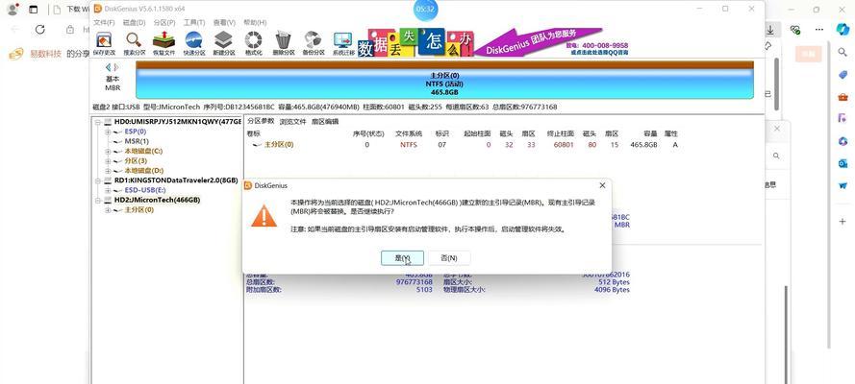Click the DiskGenius logo in title bar
Image resolution: width=855 pixels, height=384 pixels.
click(x=98, y=9)
